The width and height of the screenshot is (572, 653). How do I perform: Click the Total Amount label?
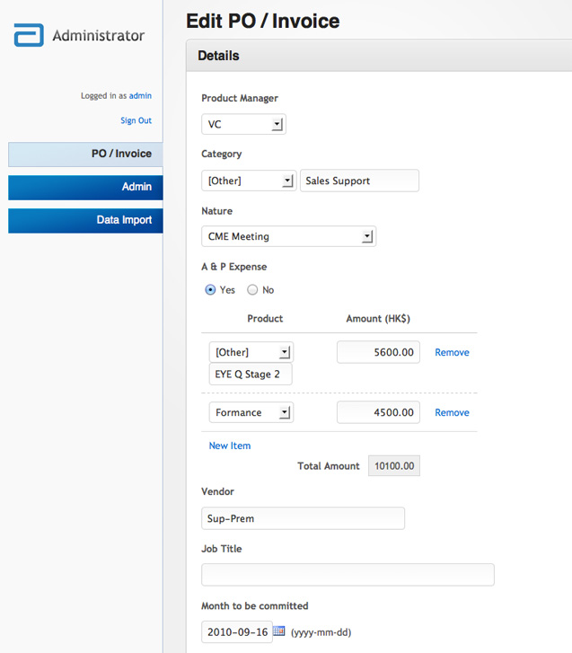point(329,466)
